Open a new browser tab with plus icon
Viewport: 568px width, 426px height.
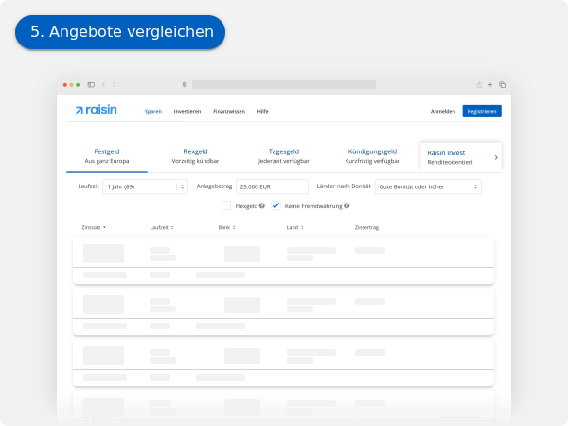click(x=490, y=85)
